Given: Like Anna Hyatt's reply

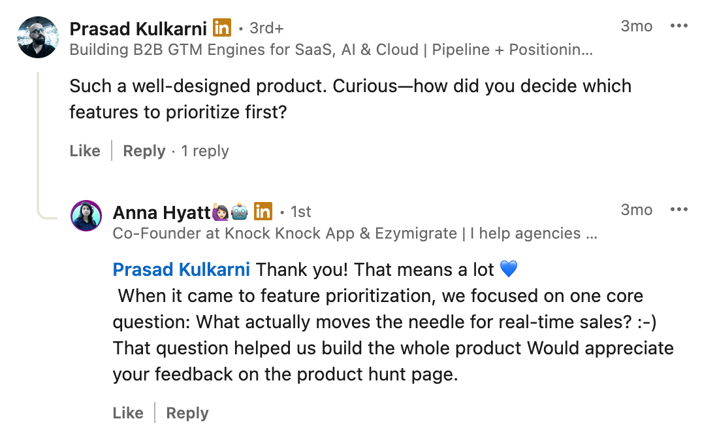Looking at the screenshot, I should point(128,413).
